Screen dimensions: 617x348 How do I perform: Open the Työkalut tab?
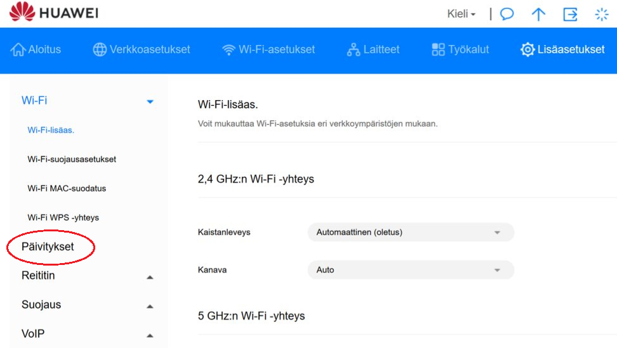click(460, 49)
